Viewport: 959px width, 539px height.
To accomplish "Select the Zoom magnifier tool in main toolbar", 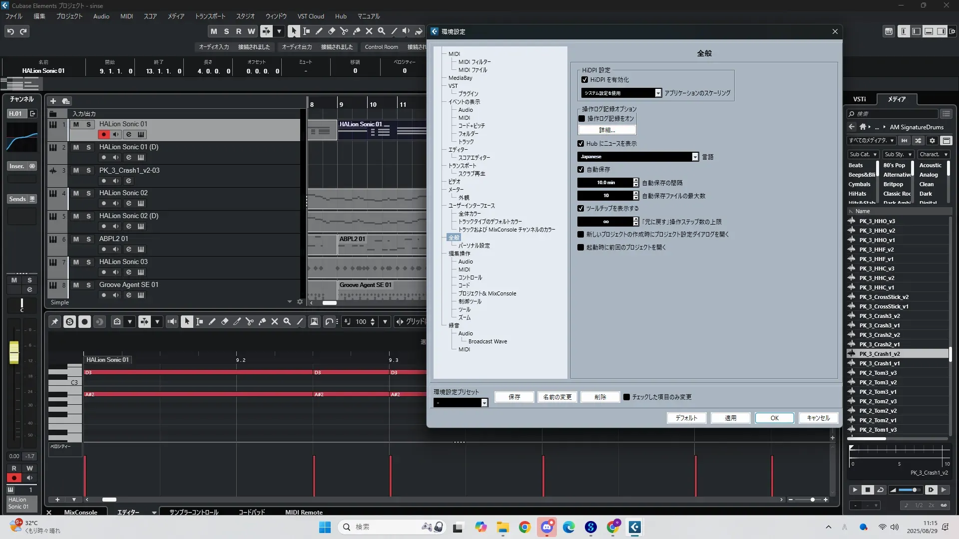I will (382, 31).
